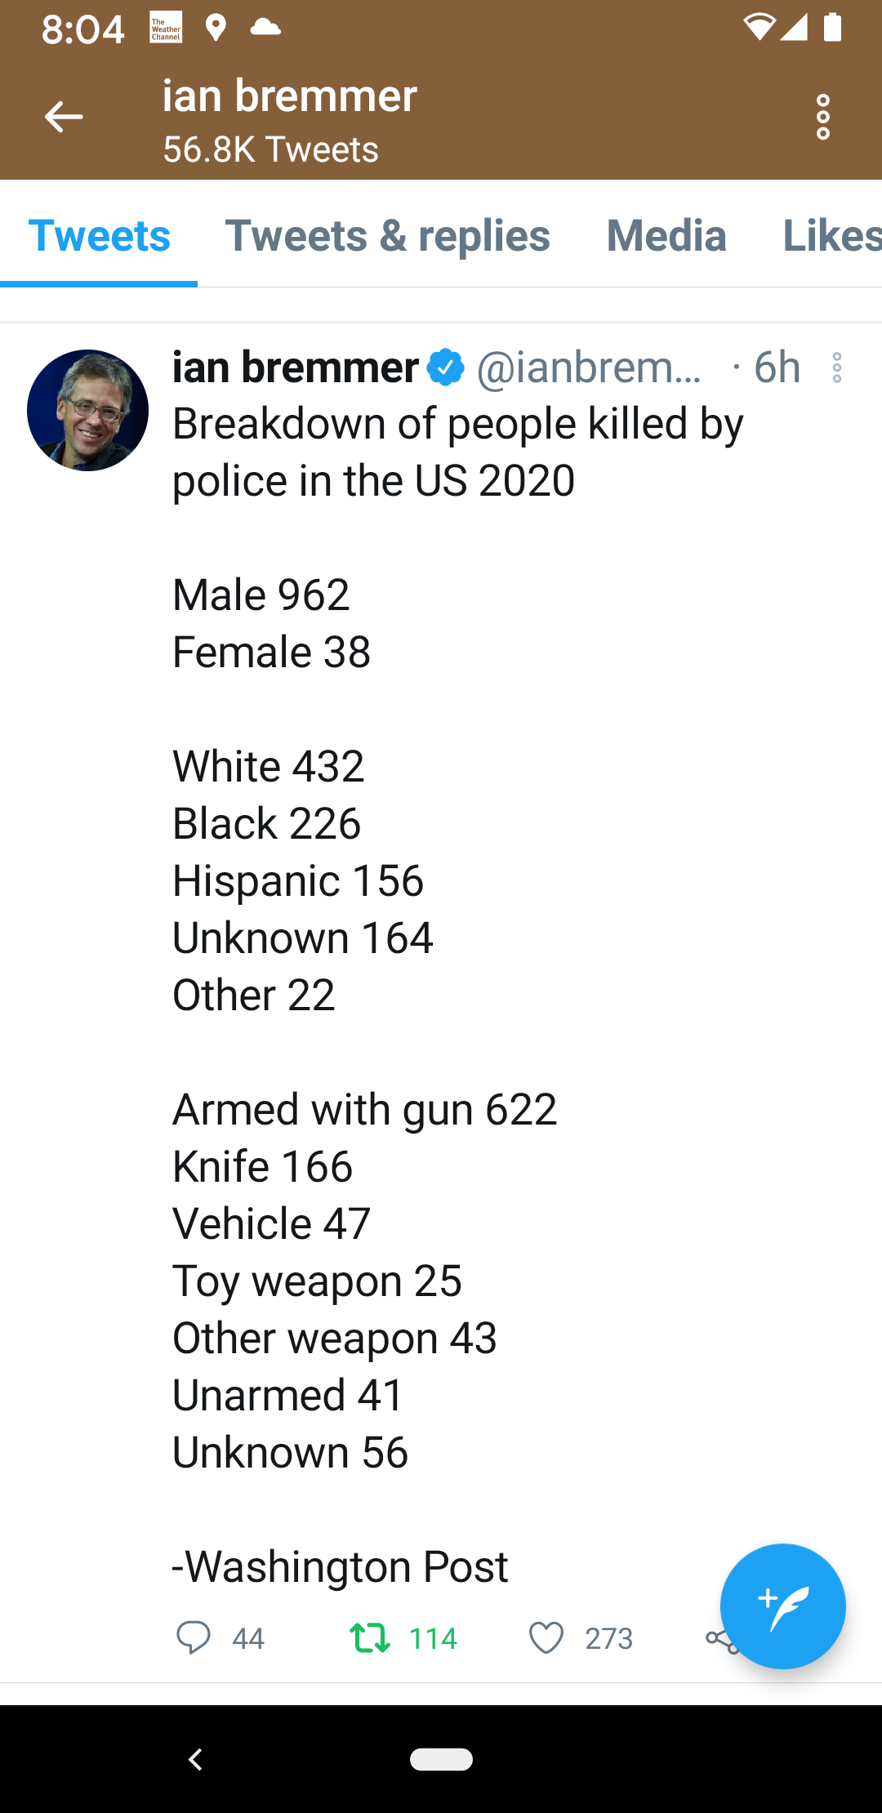Tap the home gesture pill
882x1813 pixels.
[x=441, y=1759]
